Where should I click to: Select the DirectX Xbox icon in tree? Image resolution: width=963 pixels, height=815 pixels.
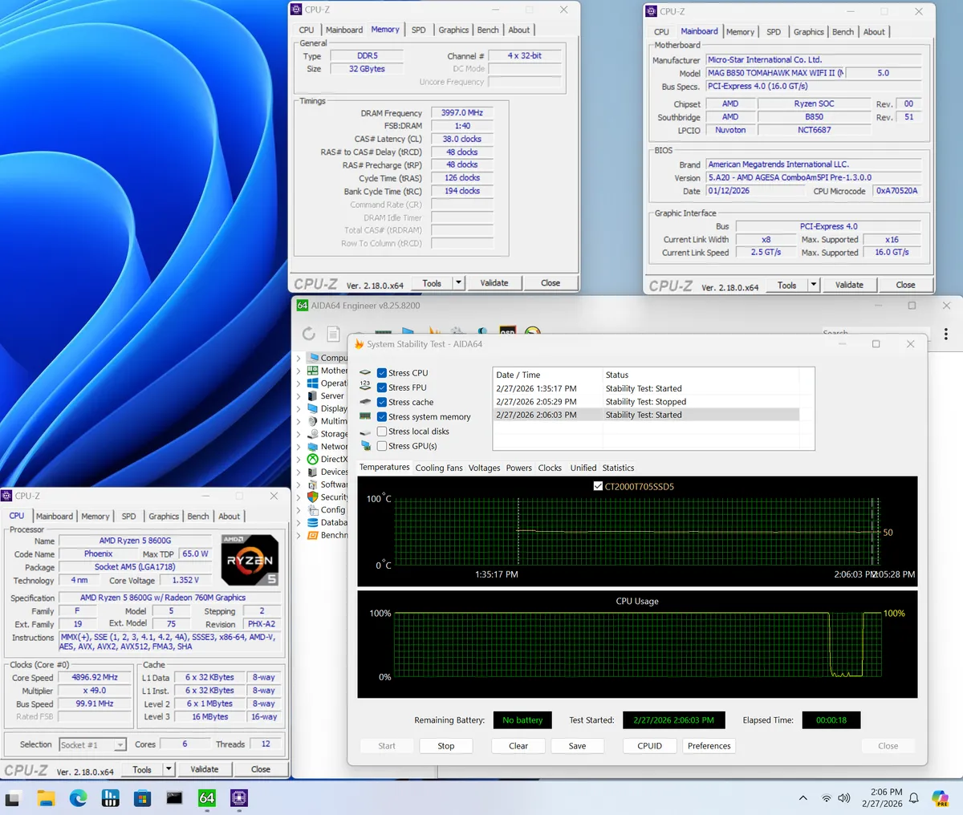click(x=313, y=460)
